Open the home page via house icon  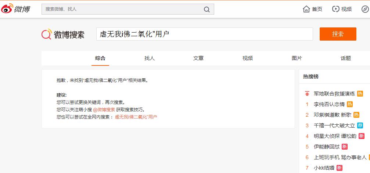click(306, 9)
